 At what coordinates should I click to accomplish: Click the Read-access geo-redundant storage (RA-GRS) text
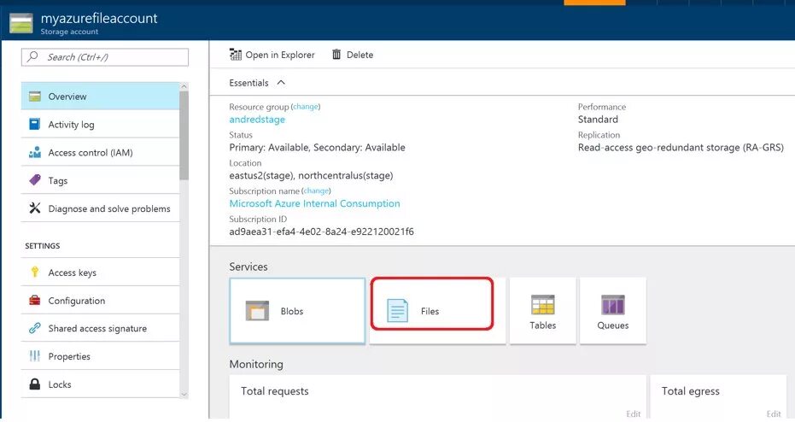(x=681, y=147)
